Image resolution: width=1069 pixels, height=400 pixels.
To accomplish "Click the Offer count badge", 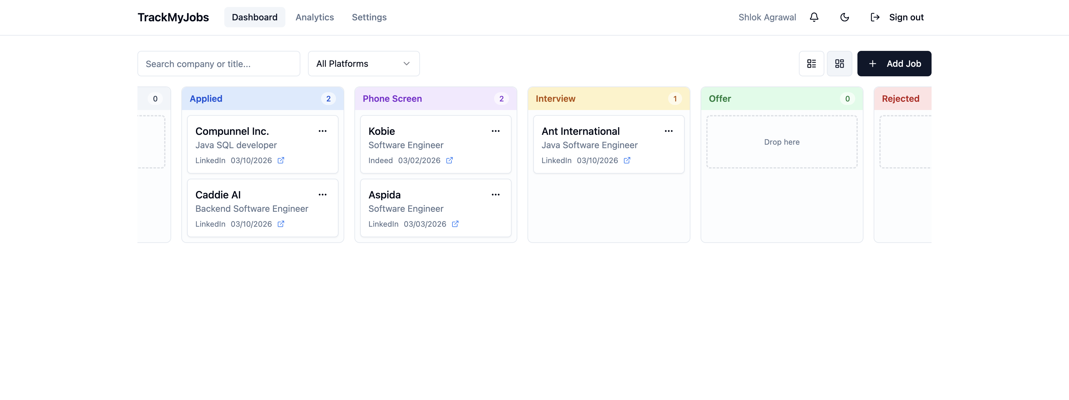I will pyautogui.click(x=847, y=98).
